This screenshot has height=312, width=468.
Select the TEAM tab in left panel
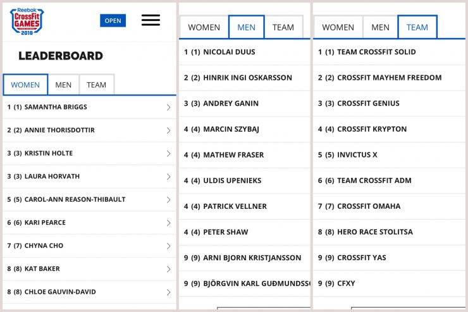pyautogui.click(x=96, y=85)
